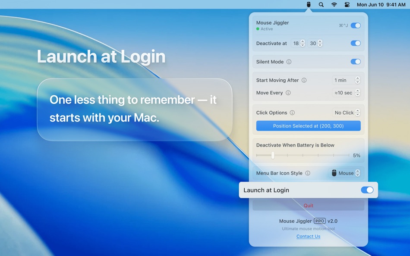
Task: Open the Move Every ≈10 sec dropdown
Action: [346, 93]
